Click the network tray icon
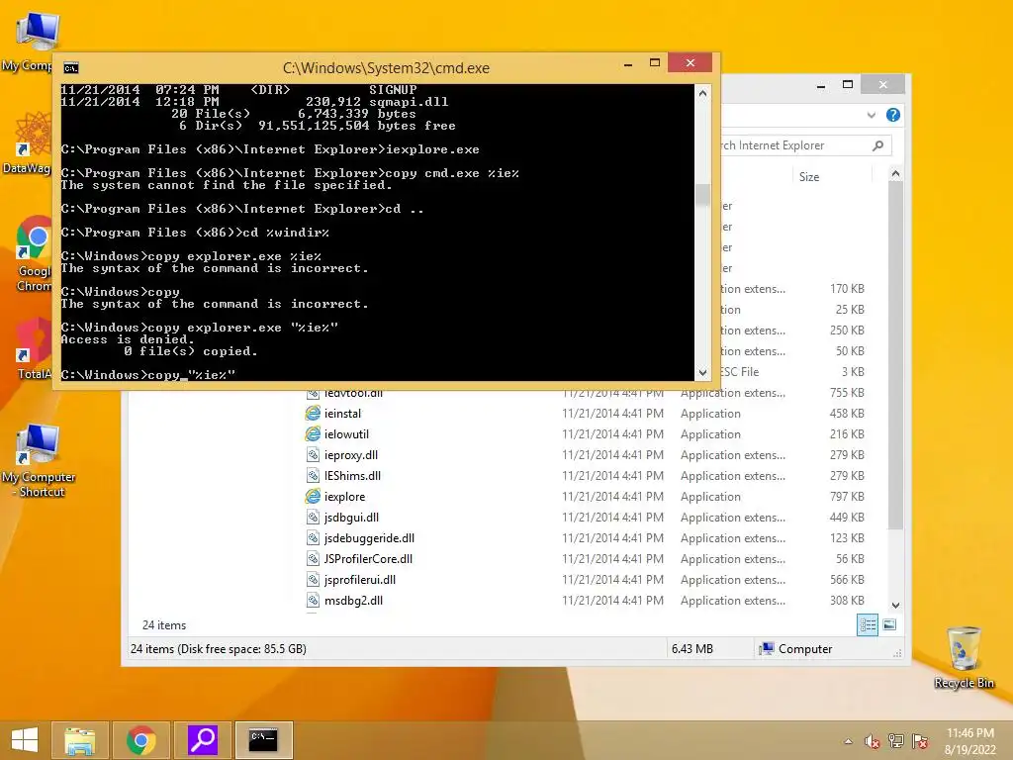Image resolution: width=1013 pixels, height=760 pixels. 896,741
